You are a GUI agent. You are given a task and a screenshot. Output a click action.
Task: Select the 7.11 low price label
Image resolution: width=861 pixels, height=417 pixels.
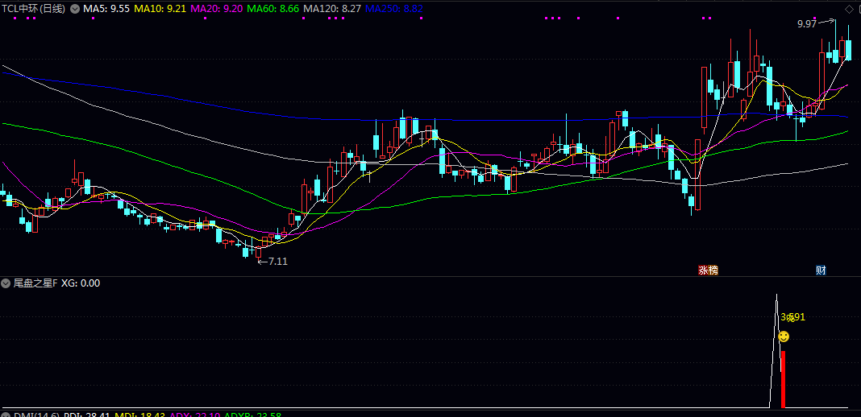tap(277, 262)
